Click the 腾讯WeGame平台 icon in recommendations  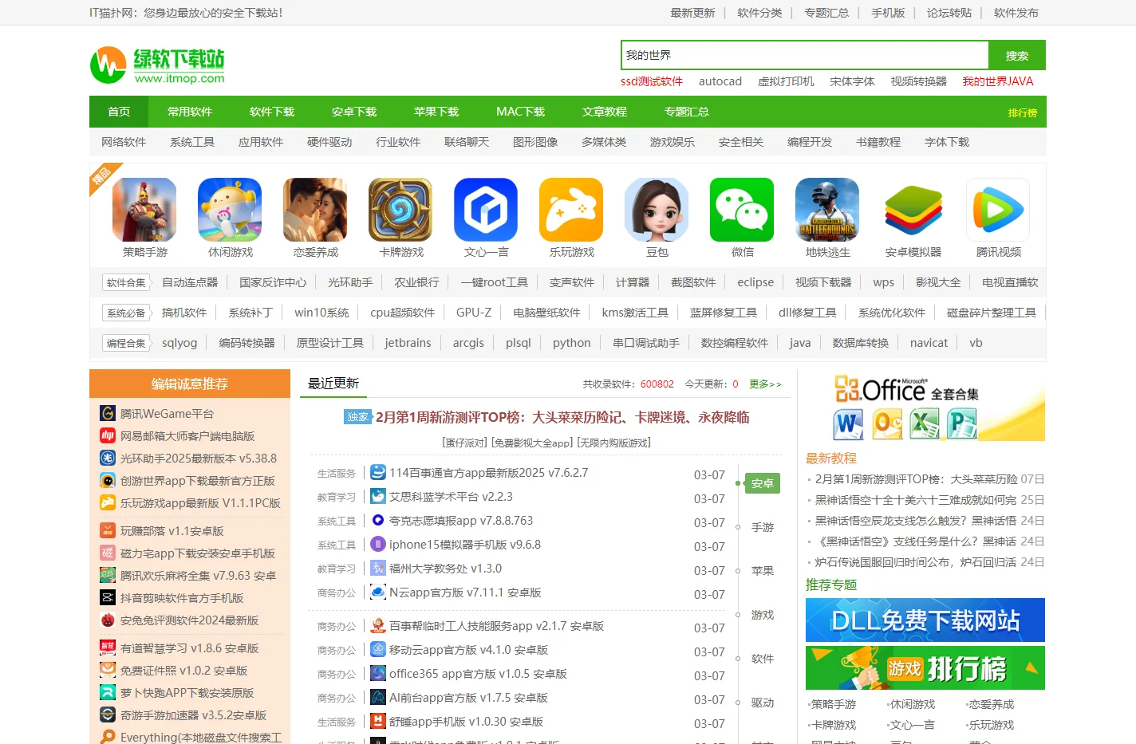(x=108, y=413)
